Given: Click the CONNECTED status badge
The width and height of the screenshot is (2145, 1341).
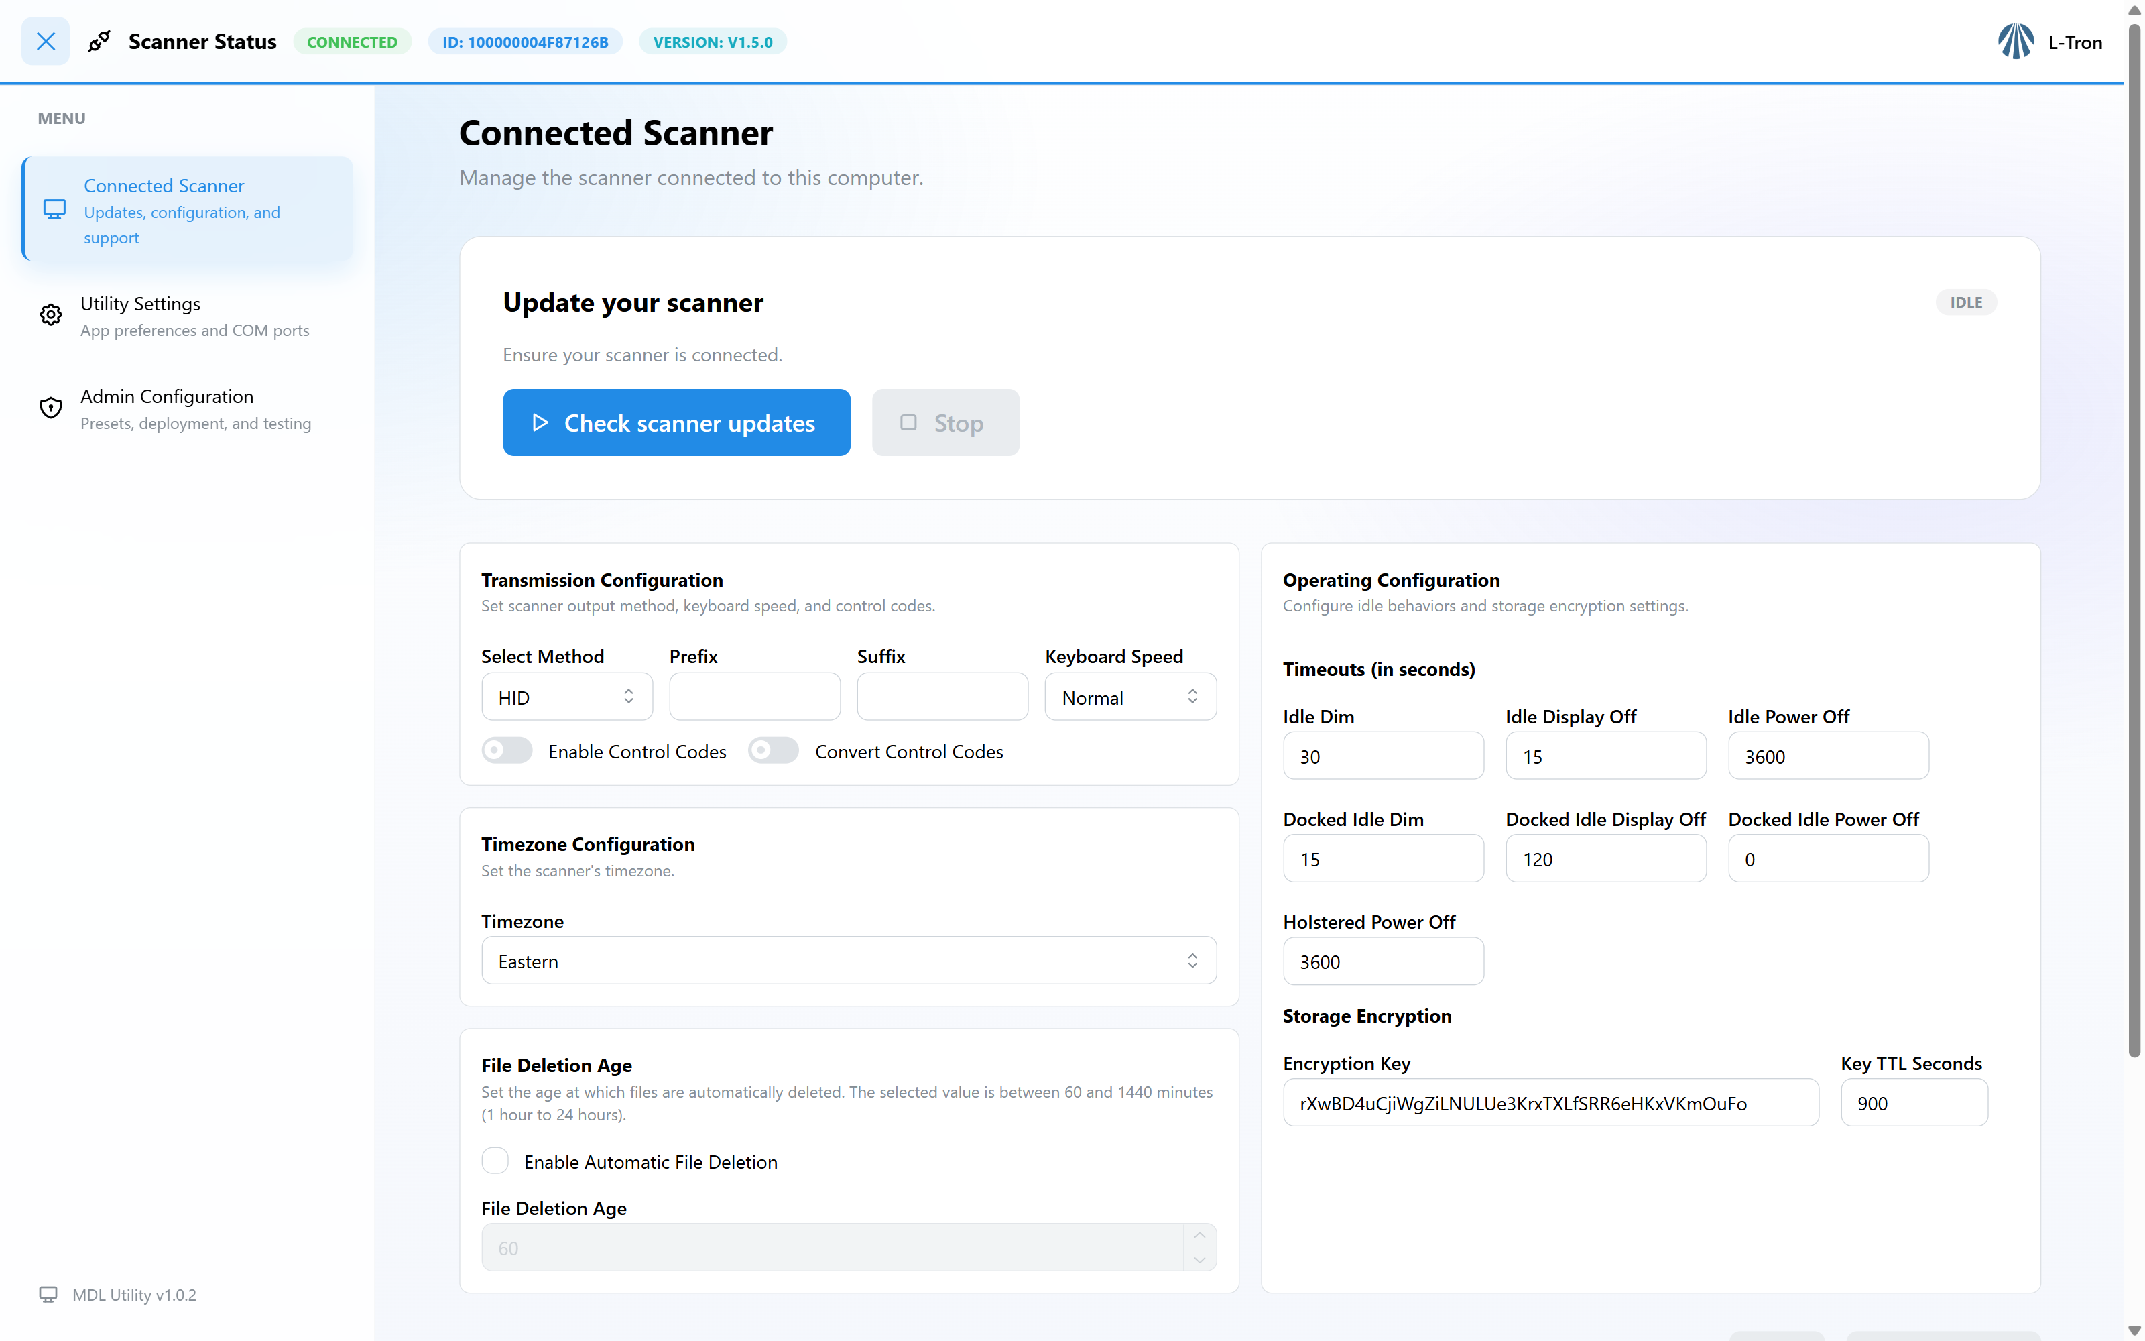Looking at the screenshot, I should (x=352, y=42).
